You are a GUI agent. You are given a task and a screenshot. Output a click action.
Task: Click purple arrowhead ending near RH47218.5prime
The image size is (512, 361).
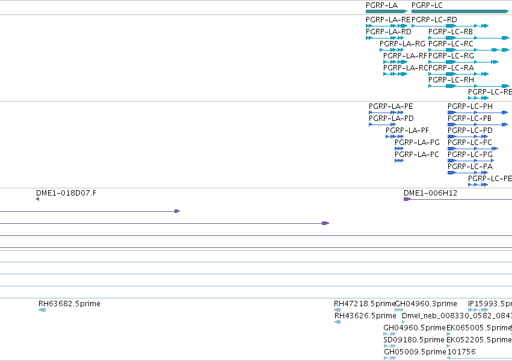(x=325, y=223)
